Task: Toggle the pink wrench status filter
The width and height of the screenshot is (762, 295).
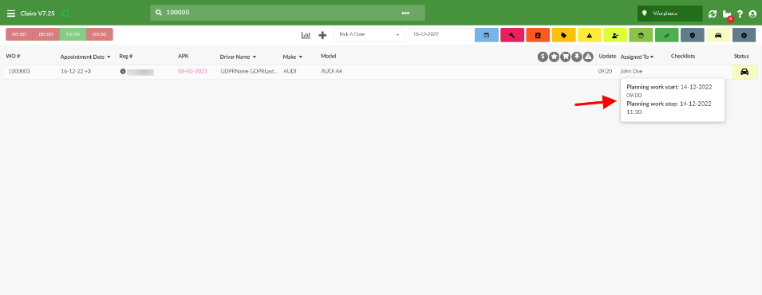Action: (x=512, y=35)
